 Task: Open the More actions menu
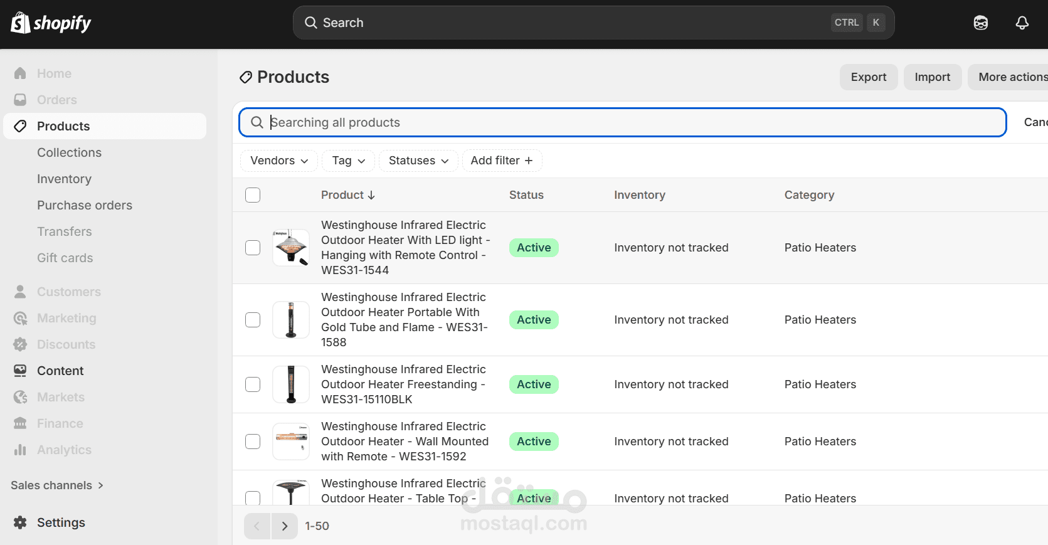1008,77
